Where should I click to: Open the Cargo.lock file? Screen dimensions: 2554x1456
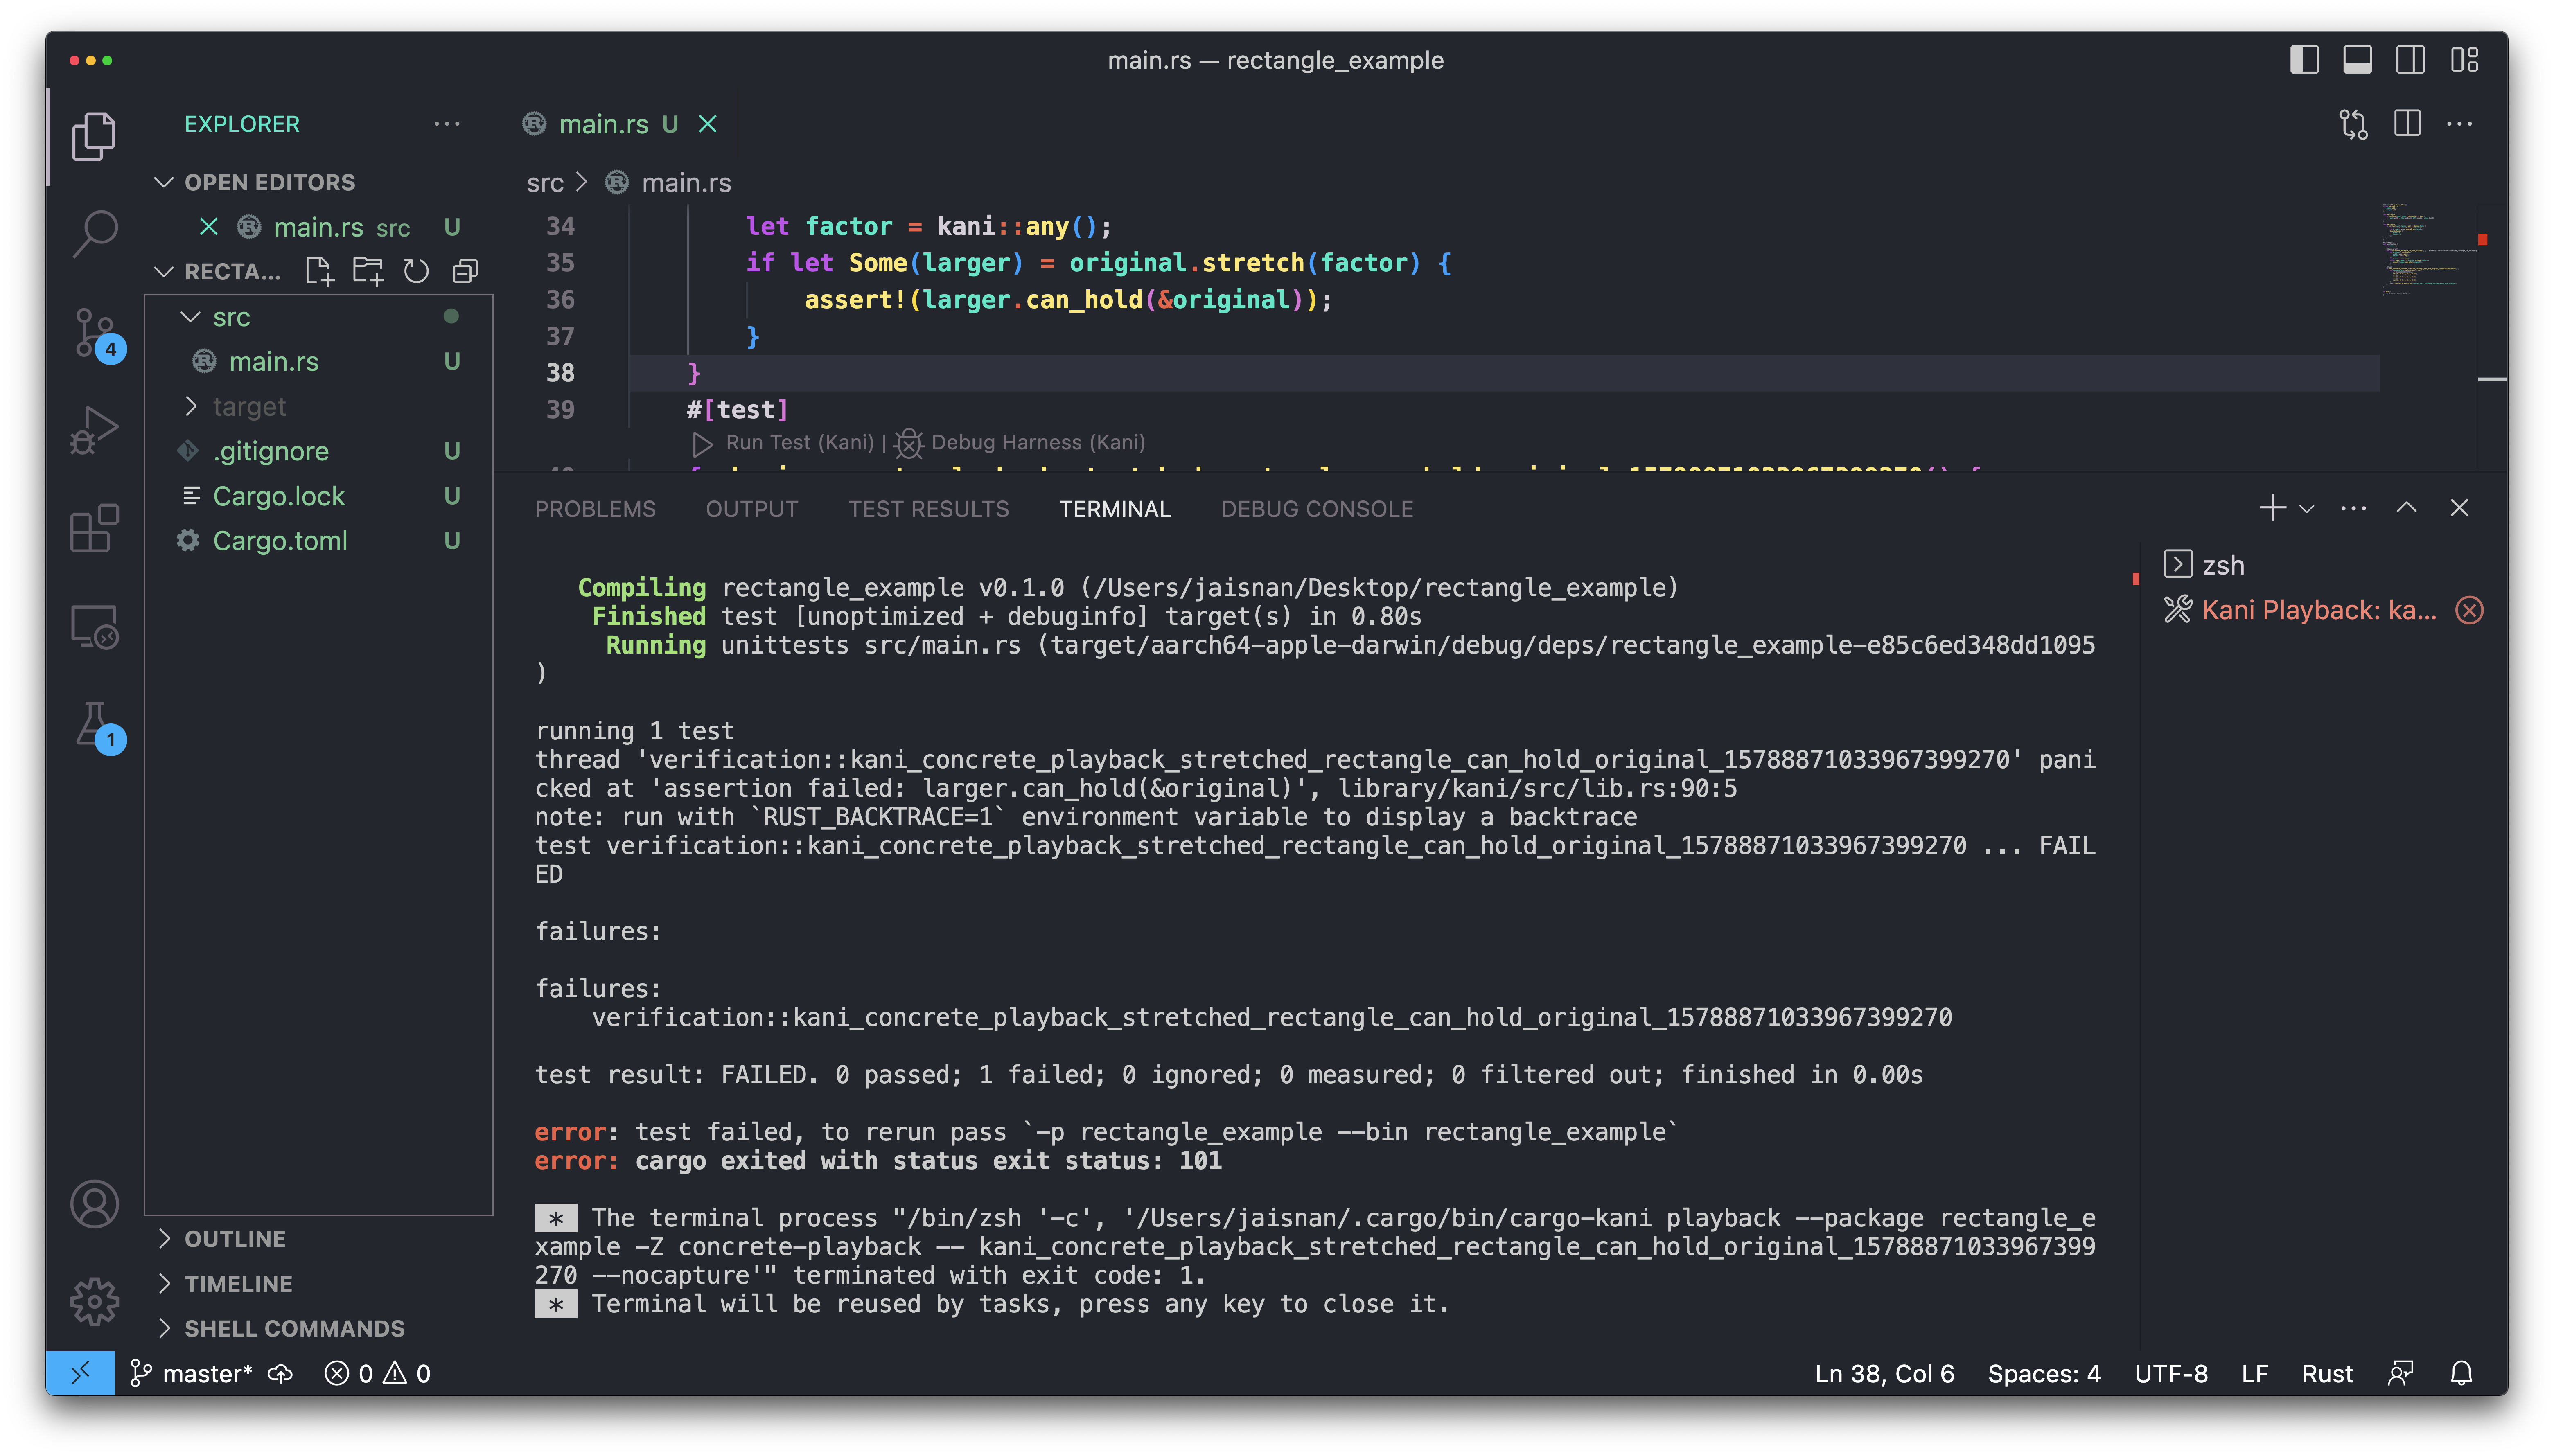click(x=318, y=496)
